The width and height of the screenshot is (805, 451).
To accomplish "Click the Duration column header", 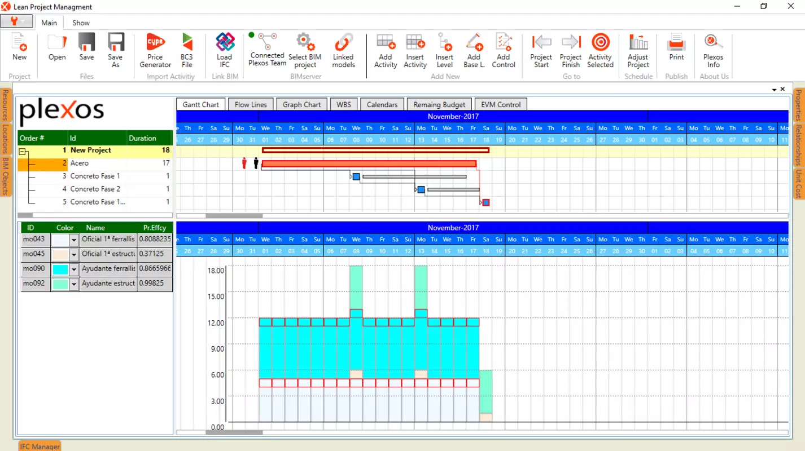I will click(149, 138).
